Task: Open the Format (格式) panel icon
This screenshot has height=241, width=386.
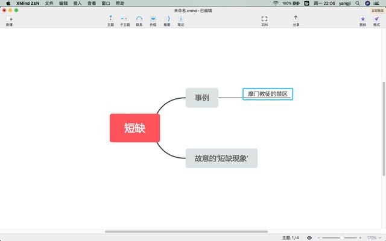Action: click(376, 21)
